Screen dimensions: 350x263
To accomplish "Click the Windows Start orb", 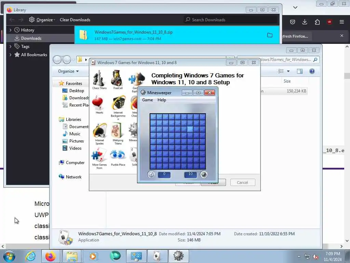I will click(9, 256).
